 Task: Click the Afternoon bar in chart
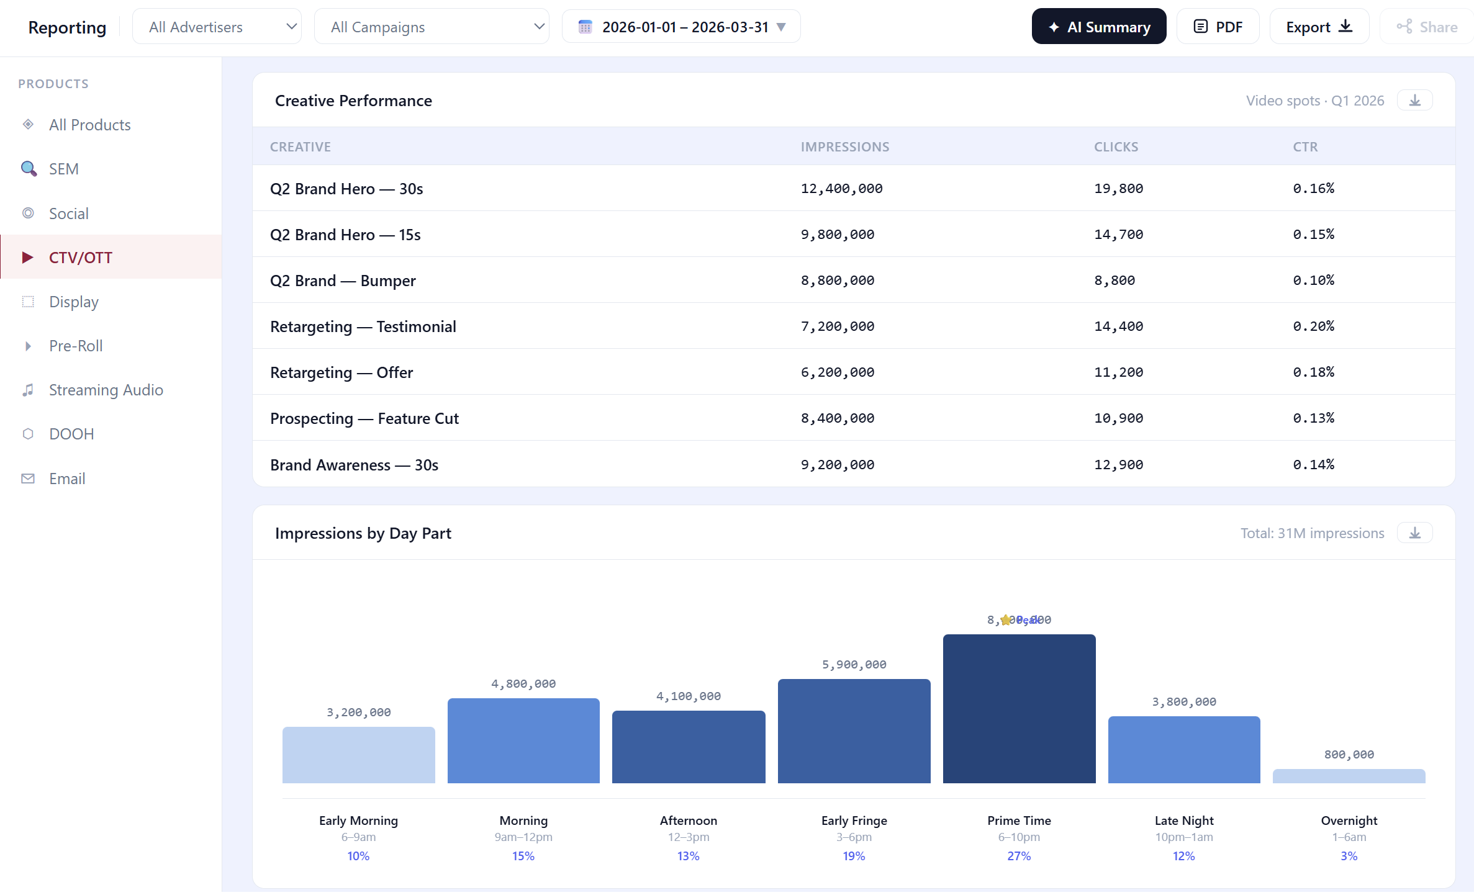click(689, 747)
